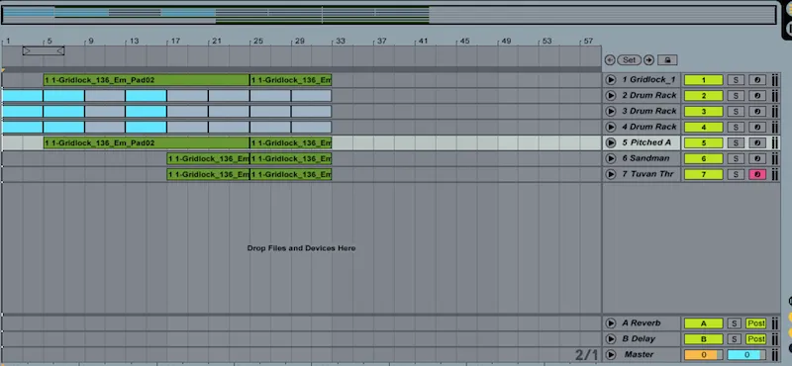Toggle the A Reverb return activator
Screen dimensions: 792x366
tap(704, 323)
